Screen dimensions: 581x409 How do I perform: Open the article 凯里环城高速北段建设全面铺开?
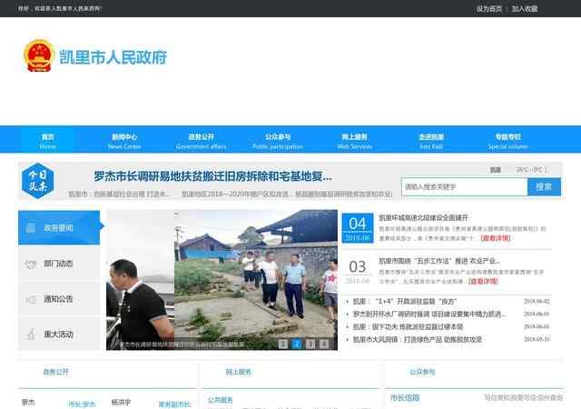coord(424,217)
